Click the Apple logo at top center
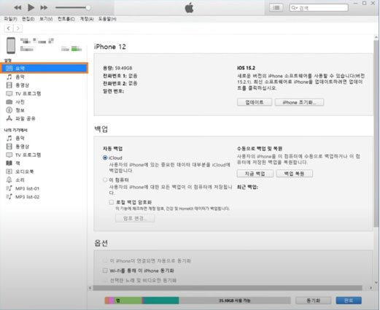 [190, 8]
